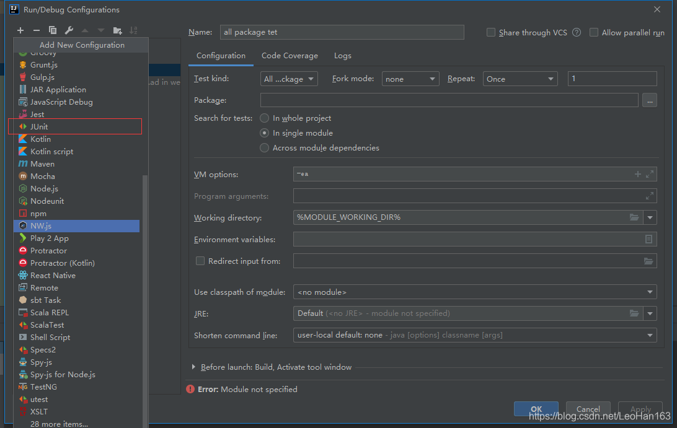The width and height of the screenshot is (677, 428).
Task: Open the Fork mode dropdown
Action: pyautogui.click(x=410, y=79)
